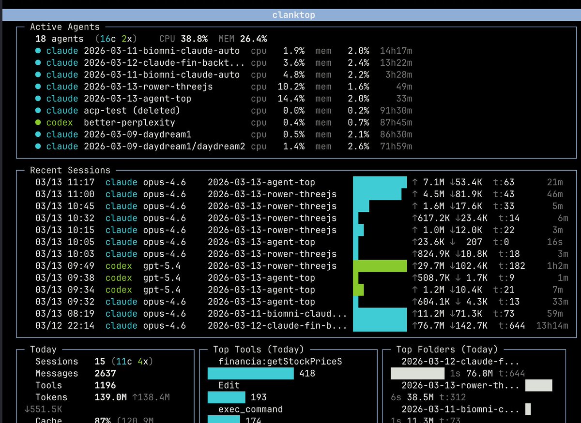The image size is (581, 423).
Task: Click the status dot for the rower-threejs agent
Action: pyautogui.click(x=38, y=87)
